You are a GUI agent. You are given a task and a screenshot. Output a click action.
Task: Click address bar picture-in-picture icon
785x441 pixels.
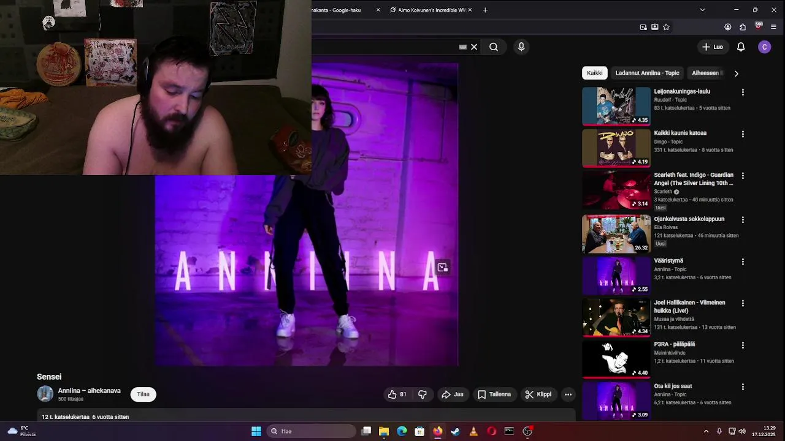point(643,27)
